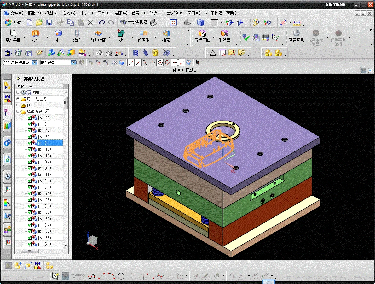Viewport: 375px width, 284px height.
Task: Open the 开始 dropdown arrow
Action: [23, 22]
